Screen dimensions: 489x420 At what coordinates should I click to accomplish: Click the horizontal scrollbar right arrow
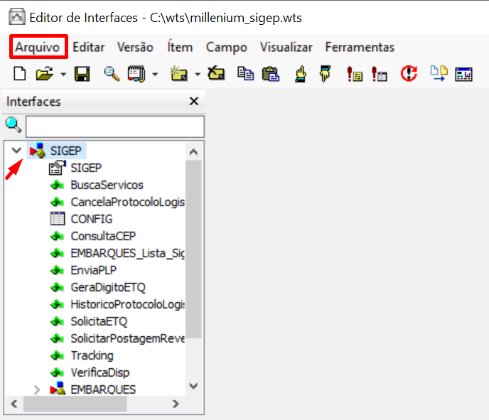[176, 404]
